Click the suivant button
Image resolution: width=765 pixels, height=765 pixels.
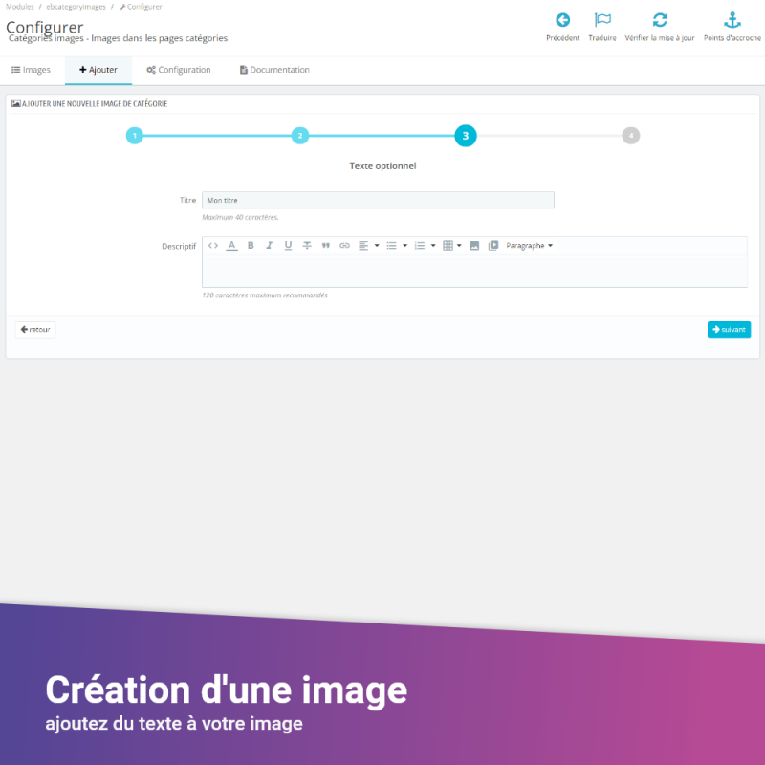click(729, 329)
